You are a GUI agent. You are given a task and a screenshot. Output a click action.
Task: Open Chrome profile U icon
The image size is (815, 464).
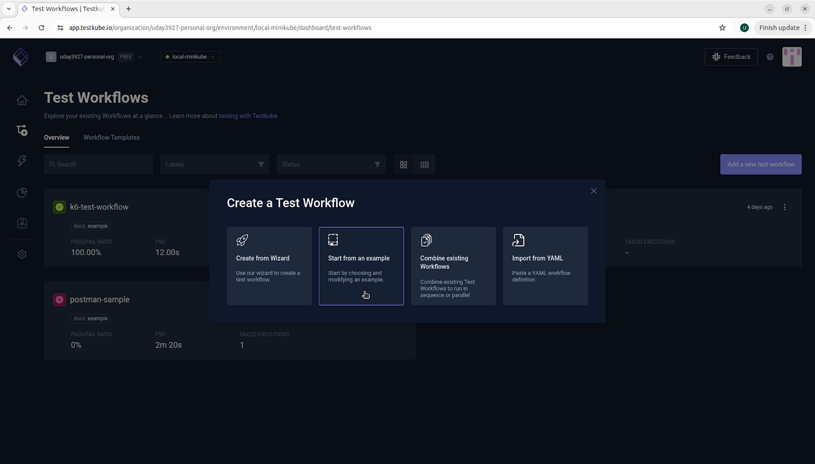(x=744, y=28)
